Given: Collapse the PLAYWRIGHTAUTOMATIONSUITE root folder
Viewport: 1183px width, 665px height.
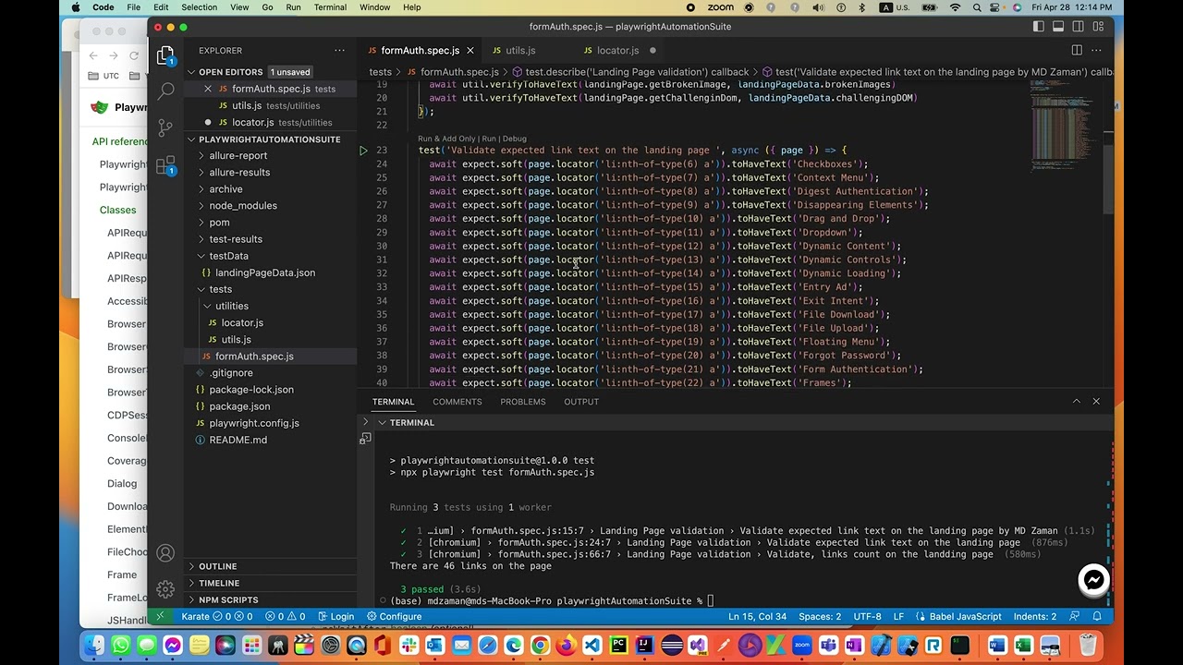Looking at the screenshot, I should pyautogui.click(x=269, y=139).
